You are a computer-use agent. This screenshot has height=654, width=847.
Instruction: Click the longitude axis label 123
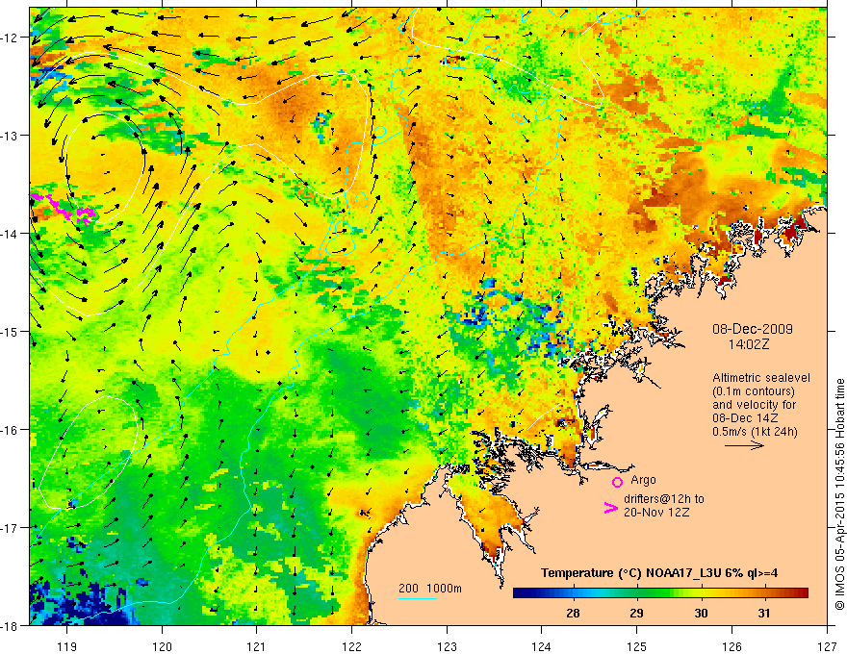click(447, 646)
